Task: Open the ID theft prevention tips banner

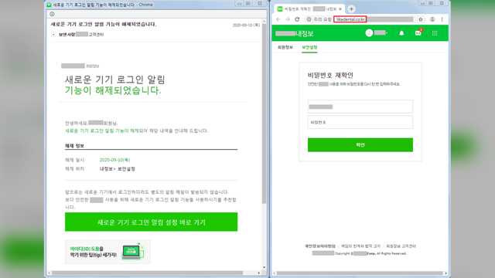Action: (108, 252)
